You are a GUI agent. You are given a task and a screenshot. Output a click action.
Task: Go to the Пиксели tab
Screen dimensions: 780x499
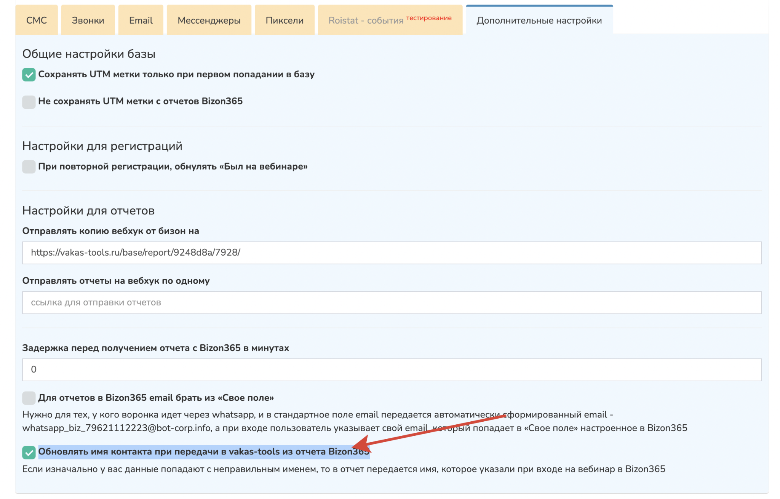tap(284, 20)
